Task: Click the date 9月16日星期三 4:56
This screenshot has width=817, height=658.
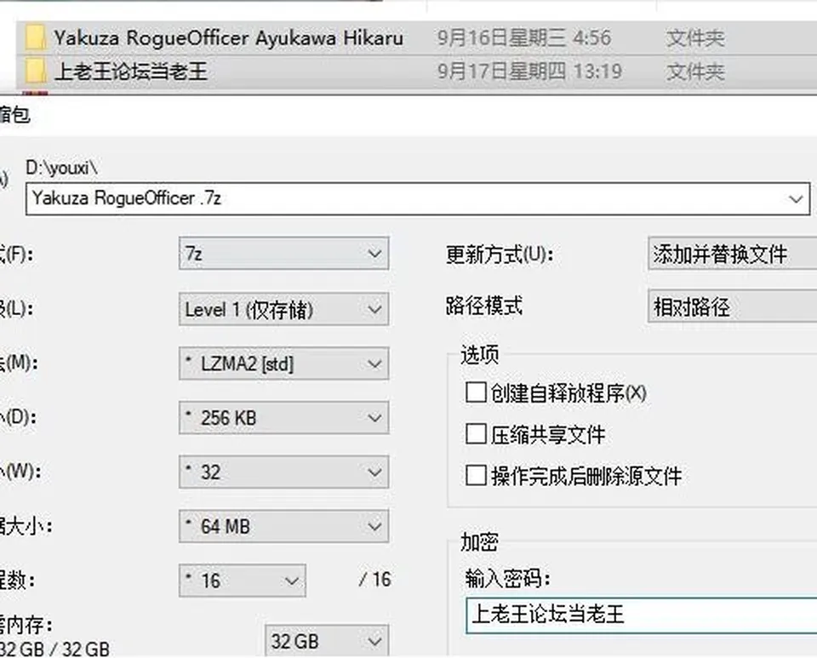Action: point(523,38)
